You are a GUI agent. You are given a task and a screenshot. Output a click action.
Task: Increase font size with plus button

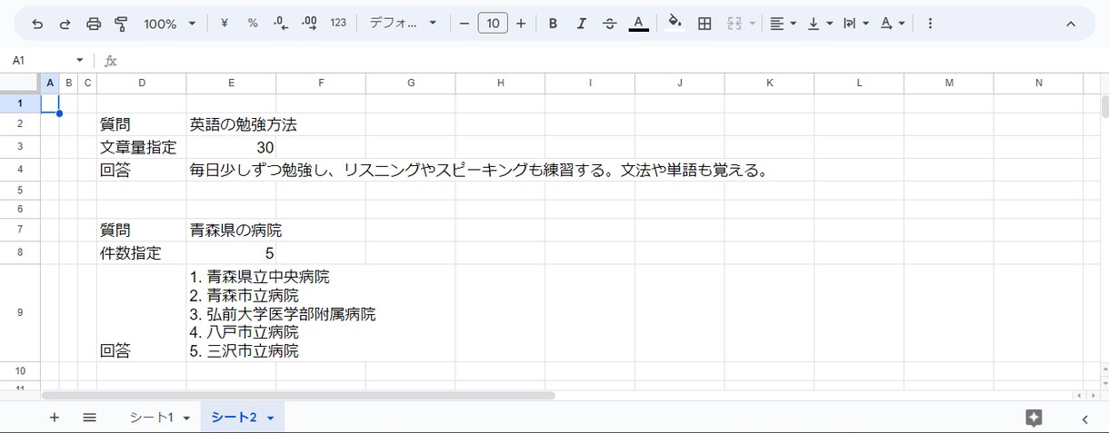click(521, 24)
